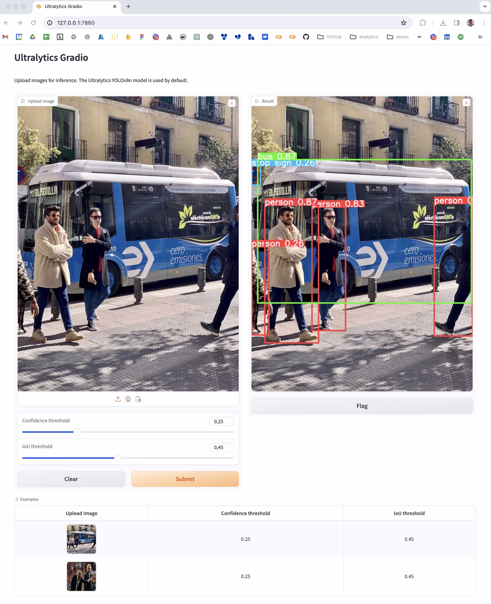This screenshot has height=604, width=491.
Task: Select the Ultralytics Gradio browser tab
Action: [x=76, y=7]
